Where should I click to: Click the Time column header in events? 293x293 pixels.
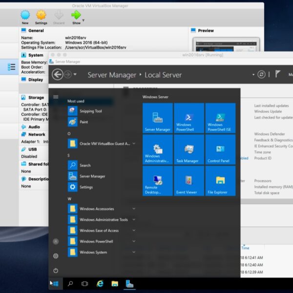point(245,248)
